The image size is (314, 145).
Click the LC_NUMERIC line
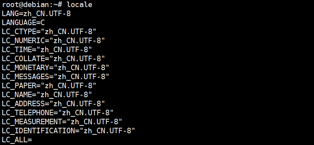pyautogui.click(x=53, y=41)
